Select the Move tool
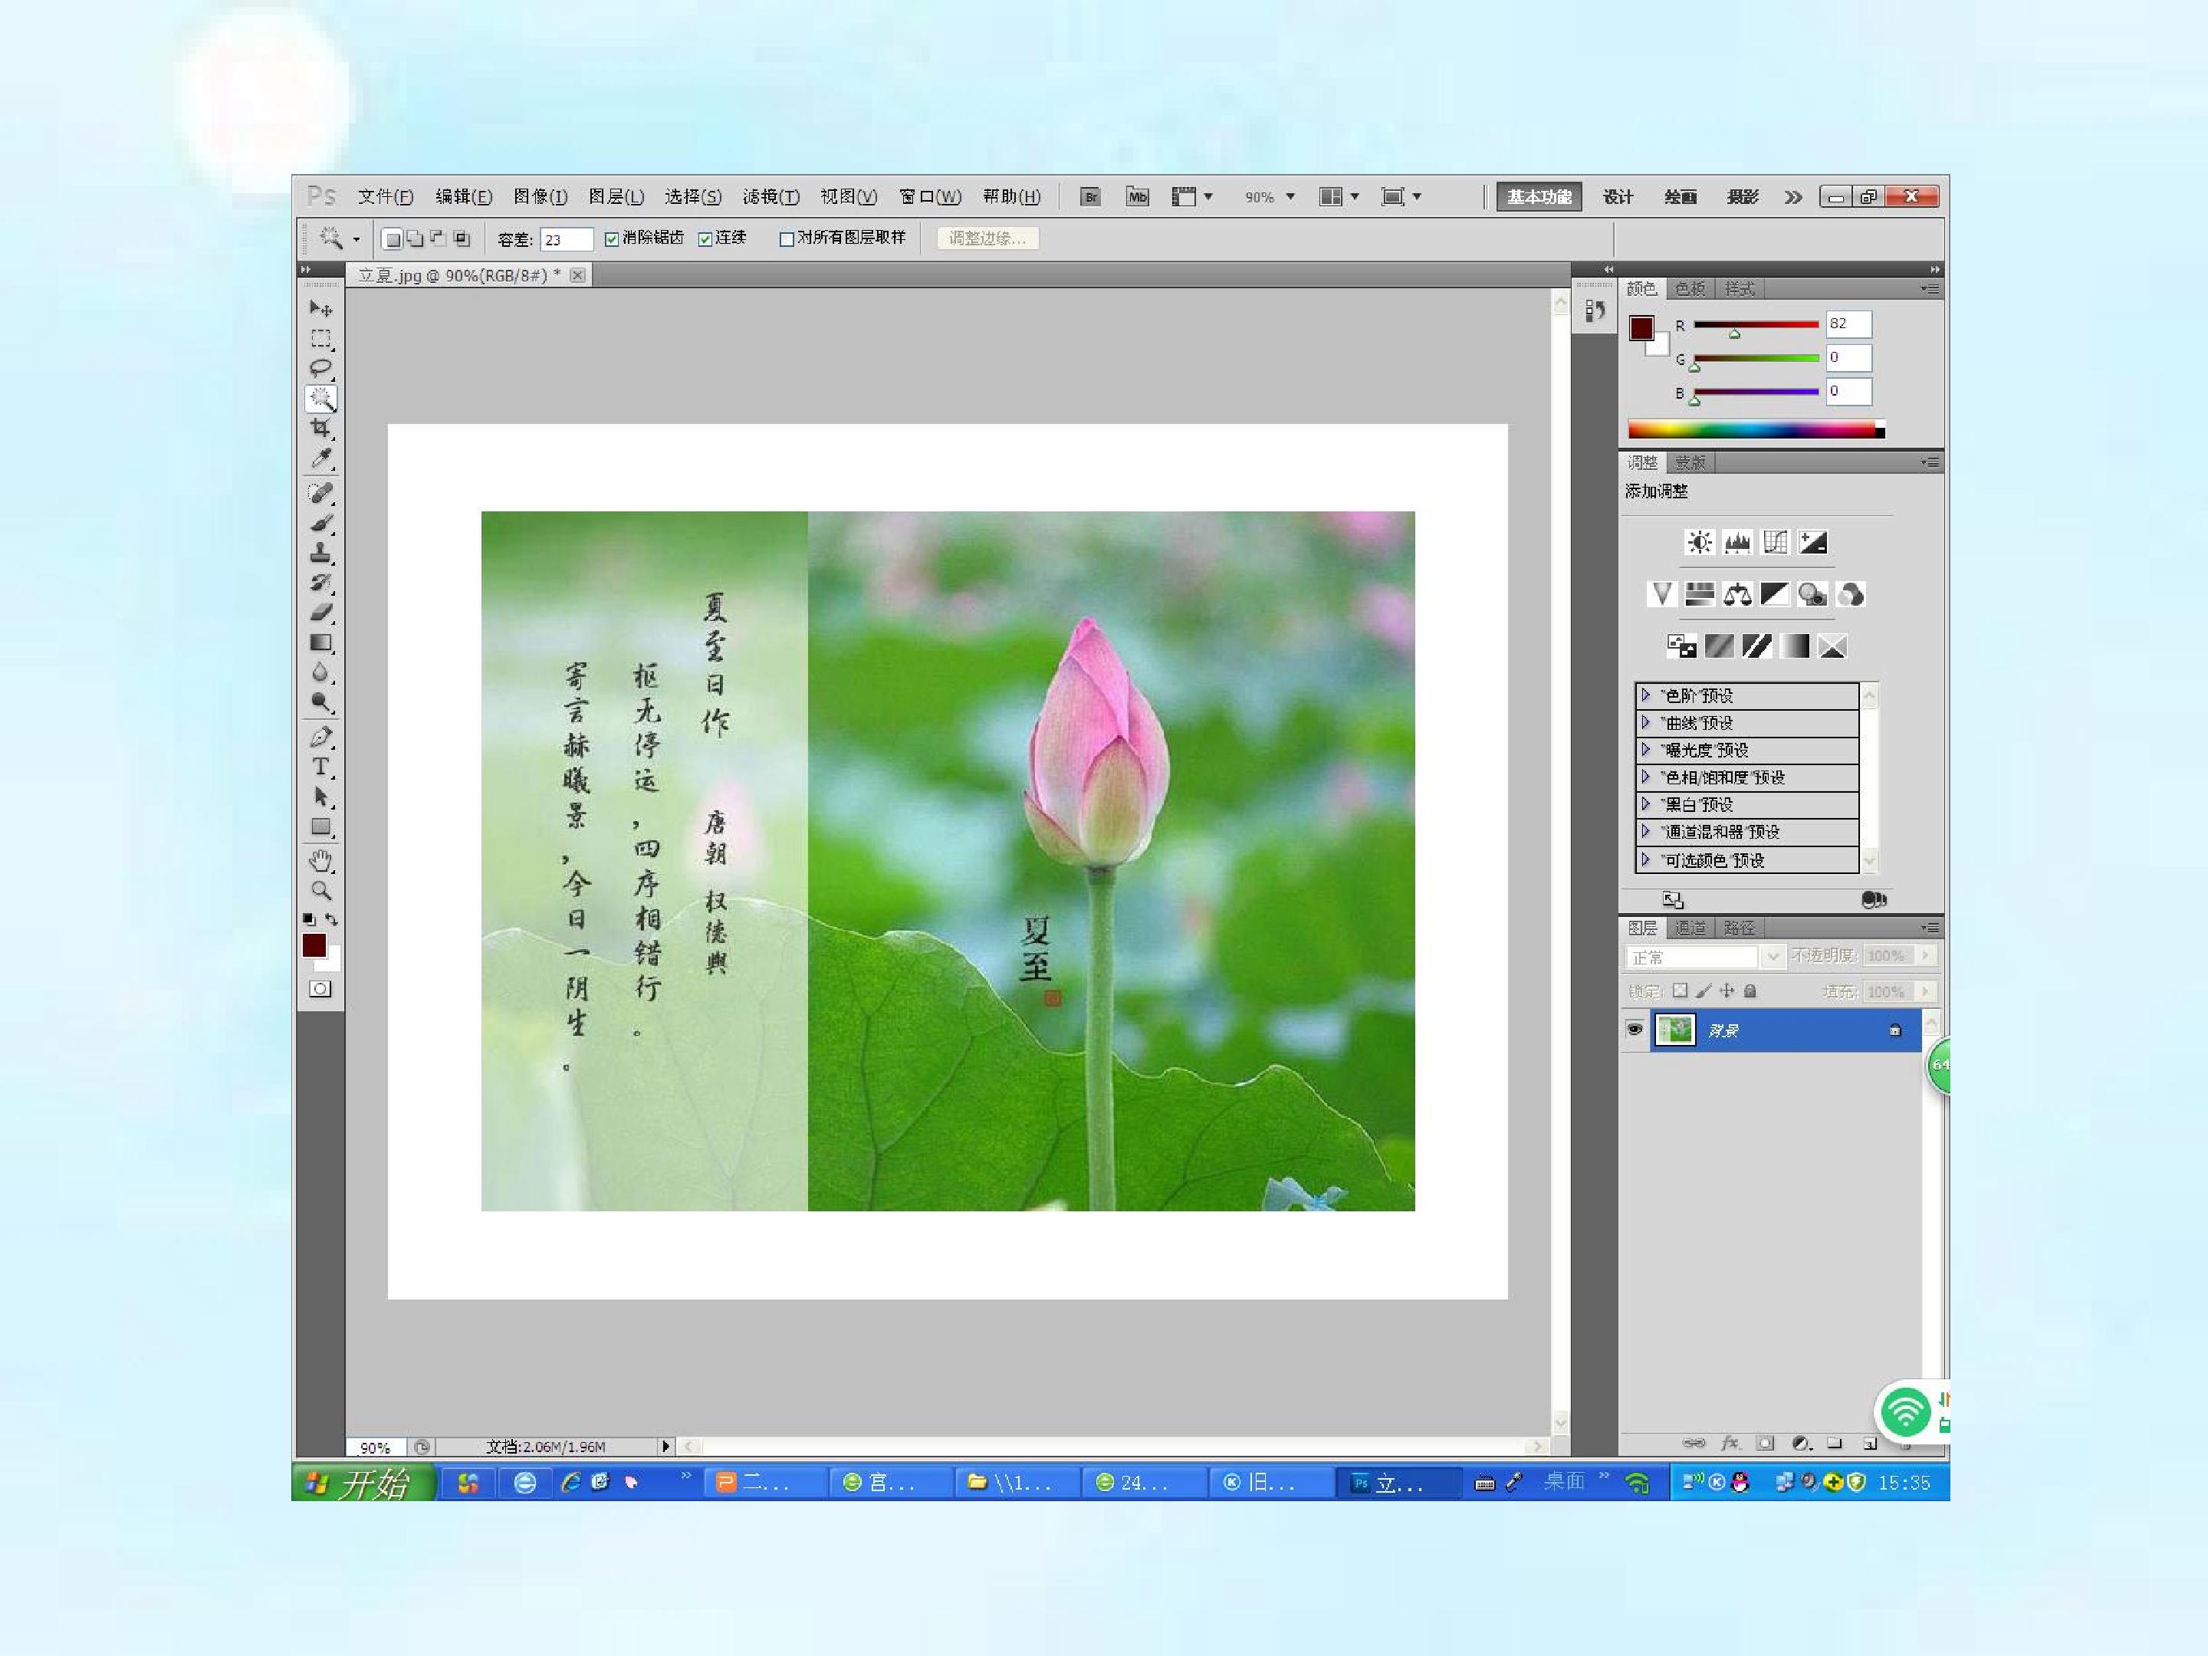 pos(320,310)
